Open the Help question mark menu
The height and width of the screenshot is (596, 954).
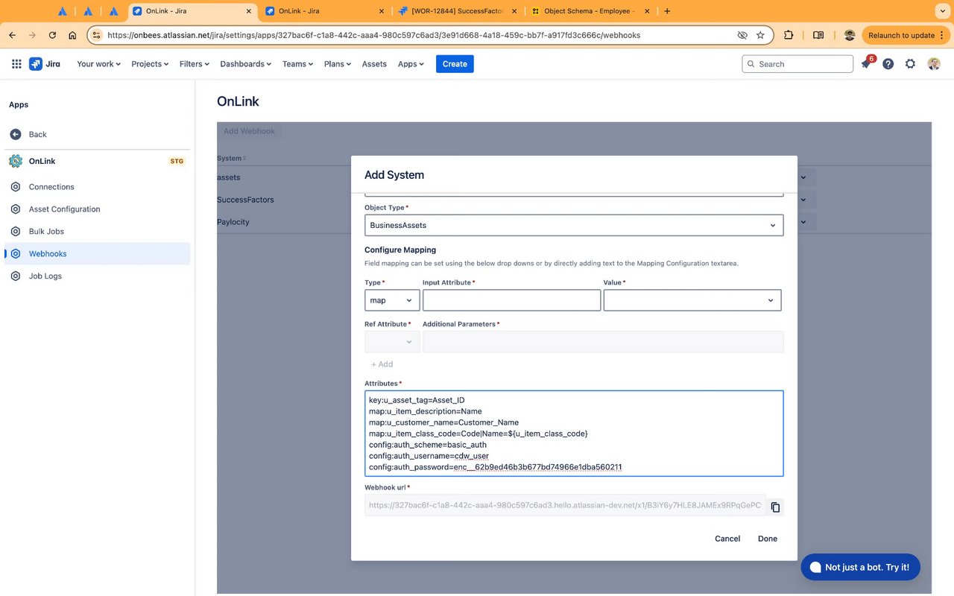(888, 64)
